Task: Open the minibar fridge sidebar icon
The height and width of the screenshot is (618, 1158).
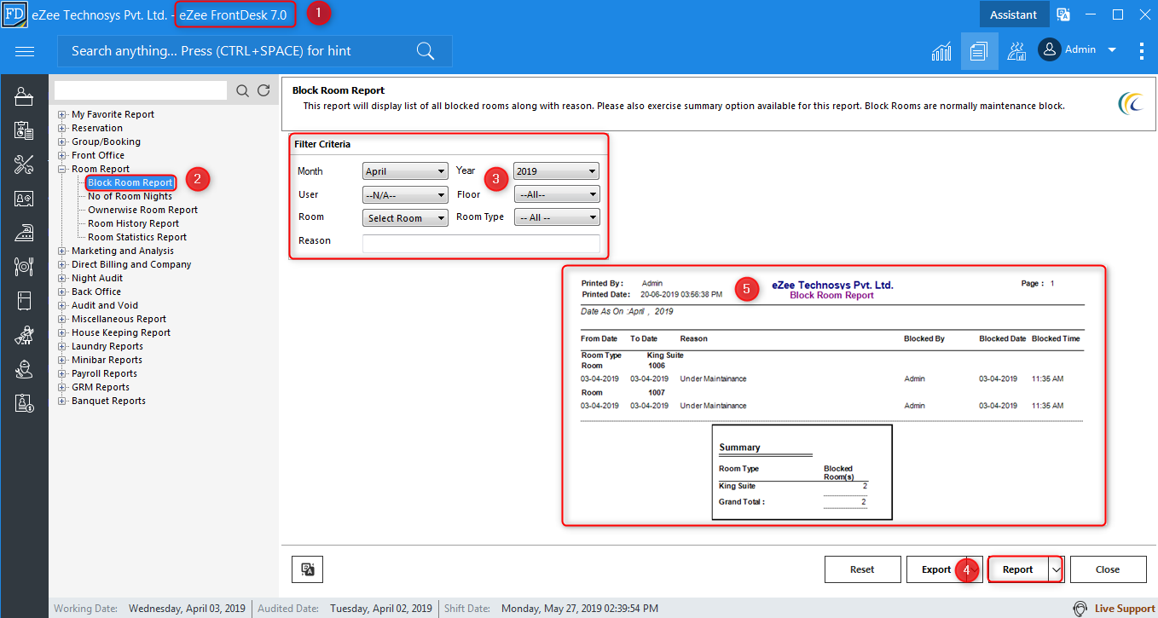Action: [x=24, y=301]
